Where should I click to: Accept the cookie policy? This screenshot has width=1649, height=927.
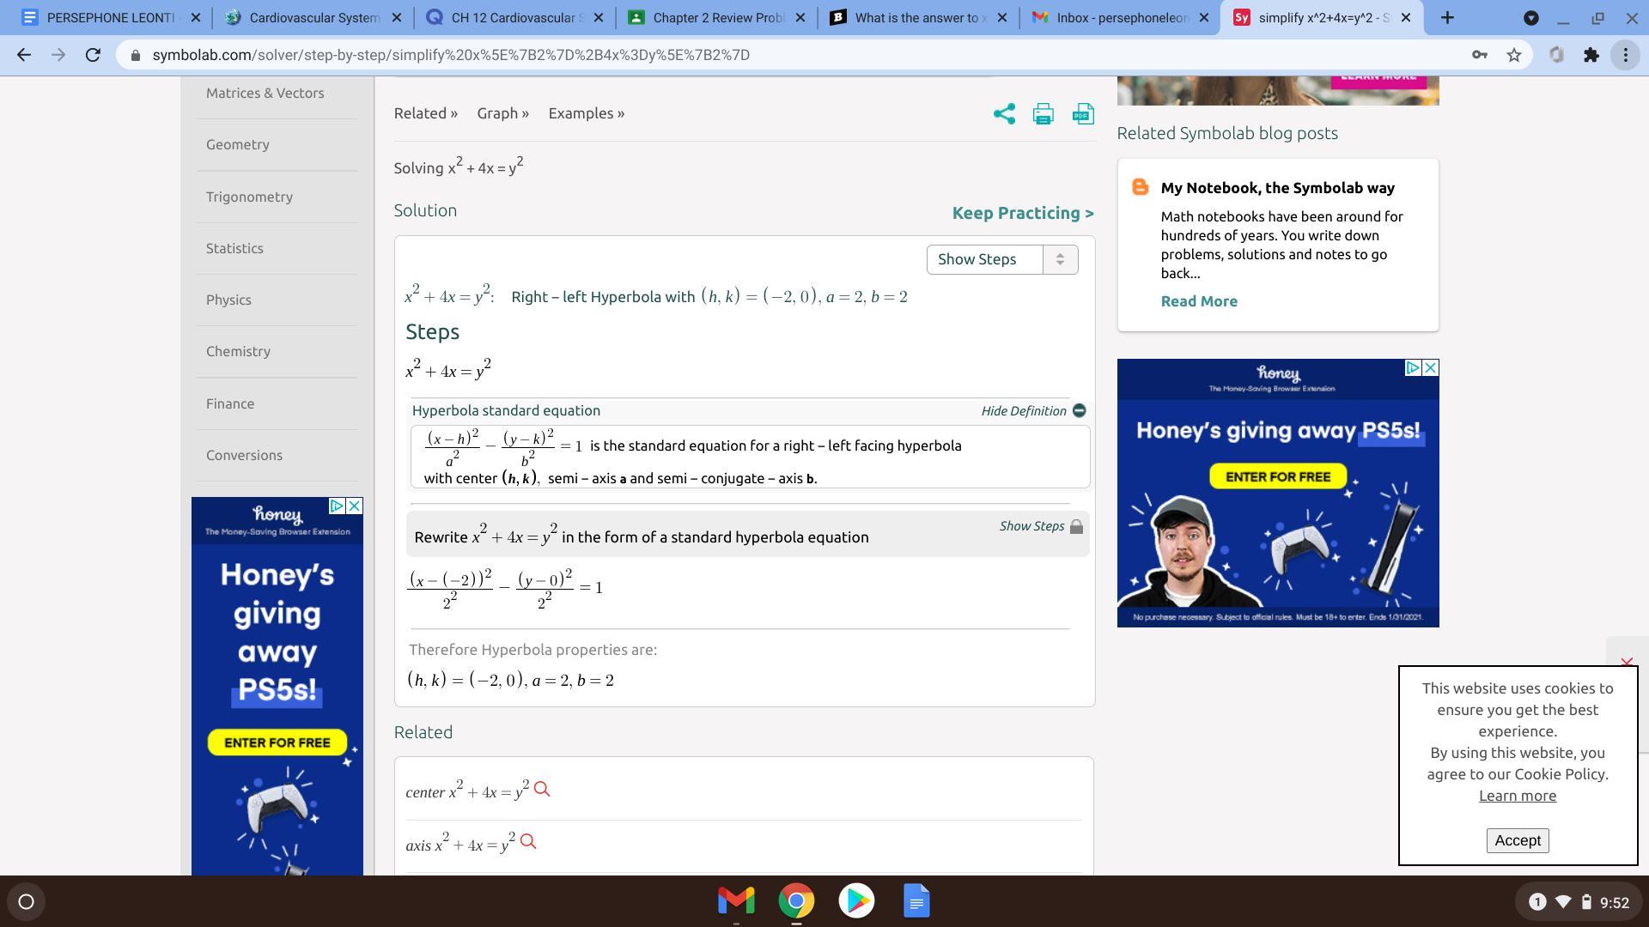[x=1517, y=840]
